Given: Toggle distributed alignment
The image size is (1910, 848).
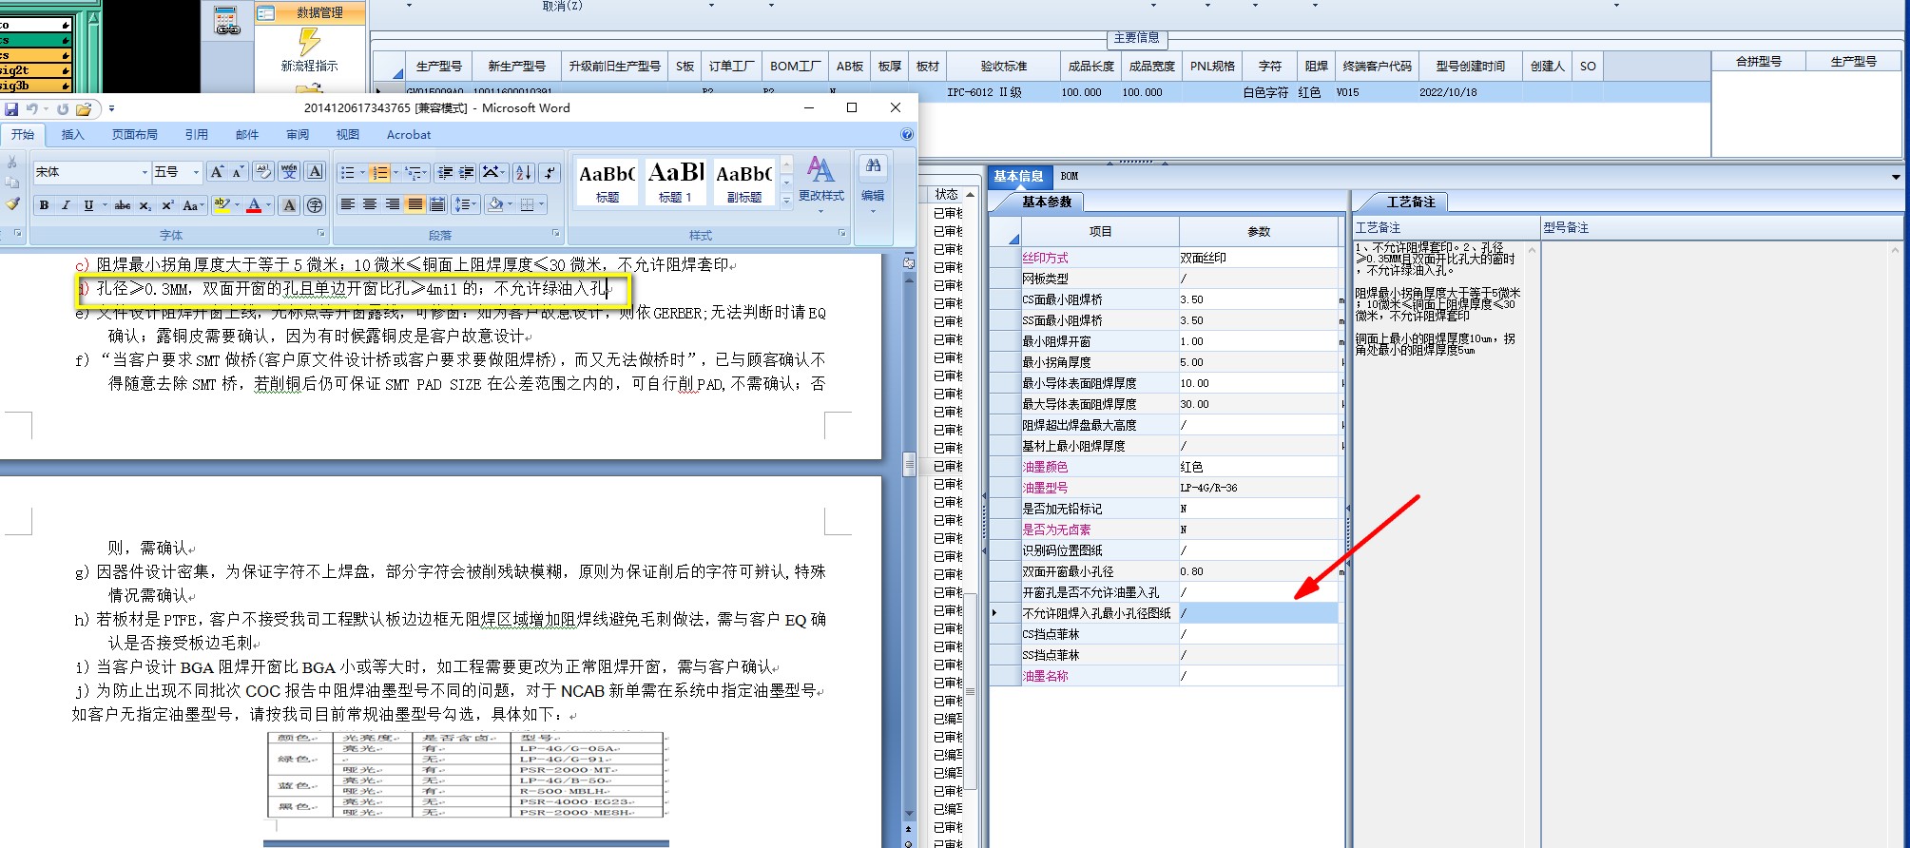Looking at the screenshot, I should (x=437, y=204).
